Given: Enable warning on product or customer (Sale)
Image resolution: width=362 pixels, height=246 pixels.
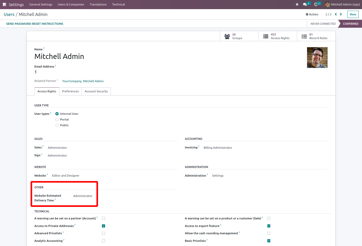Looking at the screenshot, I should pyautogui.click(x=269, y=218).
